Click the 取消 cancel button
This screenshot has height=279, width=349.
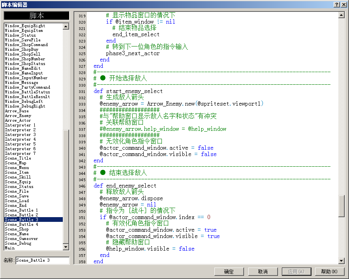263,272
